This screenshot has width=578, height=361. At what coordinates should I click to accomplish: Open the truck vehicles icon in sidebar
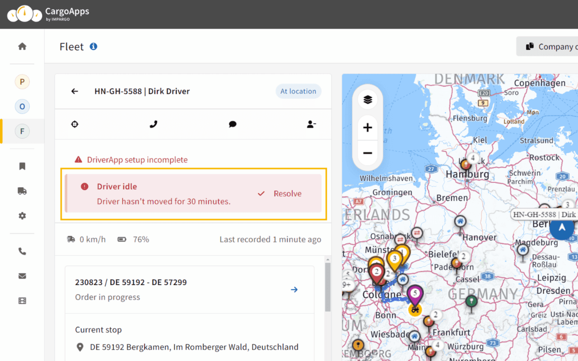point(22,191)
